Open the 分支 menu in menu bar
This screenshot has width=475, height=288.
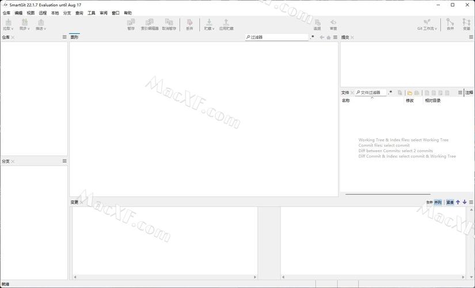tap(67, 13)
